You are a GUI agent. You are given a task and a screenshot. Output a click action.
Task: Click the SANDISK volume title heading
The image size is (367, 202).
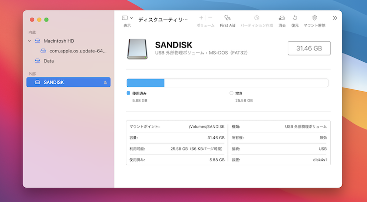coord(174,45)
